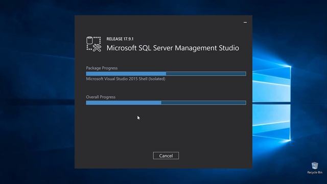Click Microsoft Visual Studio 2015 Shell (Isolated) text

coord(126,79)
